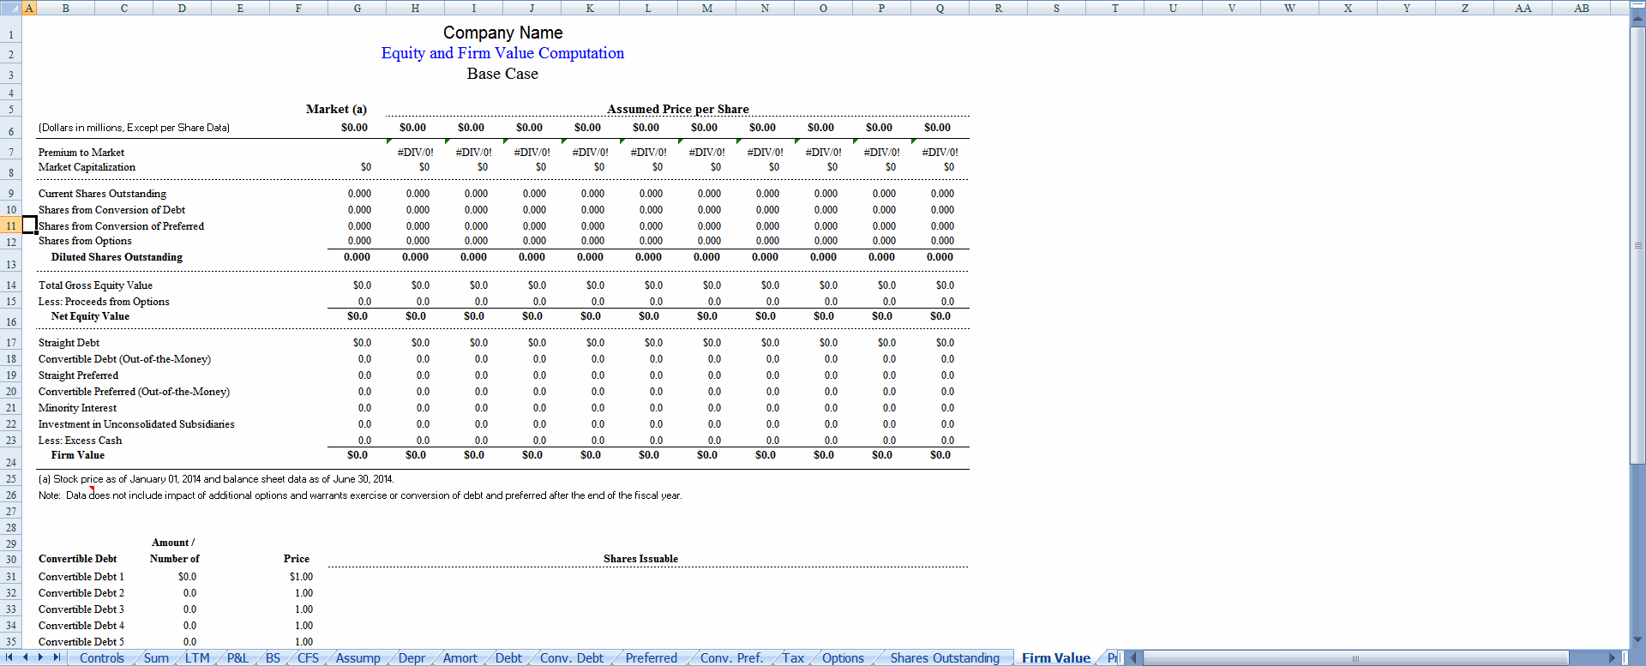Click 'Shares from Options' row label
The image size is (1646, 666).
pos(85,241)
